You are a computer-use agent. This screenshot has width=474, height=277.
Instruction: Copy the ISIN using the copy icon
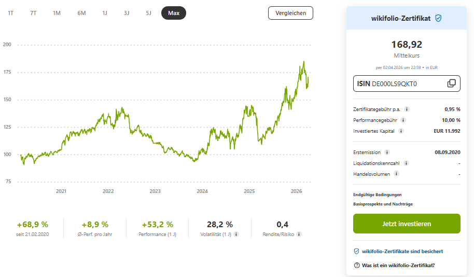[451, 84]
